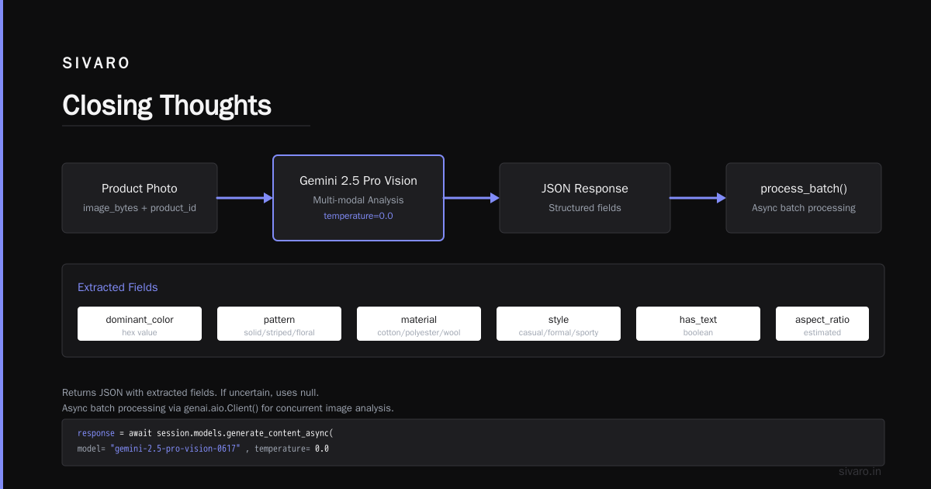Click the dominant_color field chip

tap(140, 324)
